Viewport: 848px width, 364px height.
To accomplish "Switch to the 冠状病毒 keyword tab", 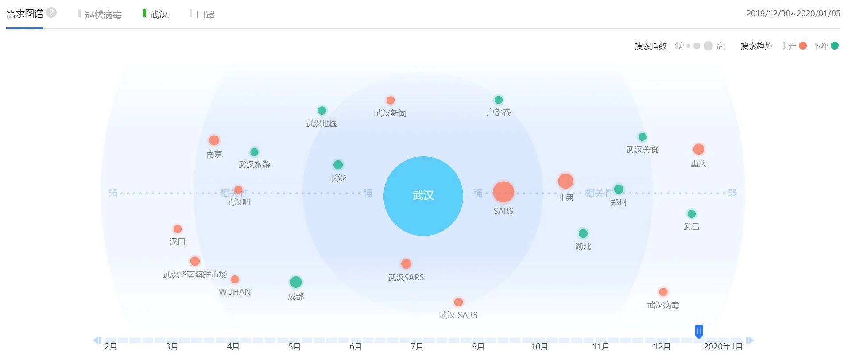I will [103, 14].
